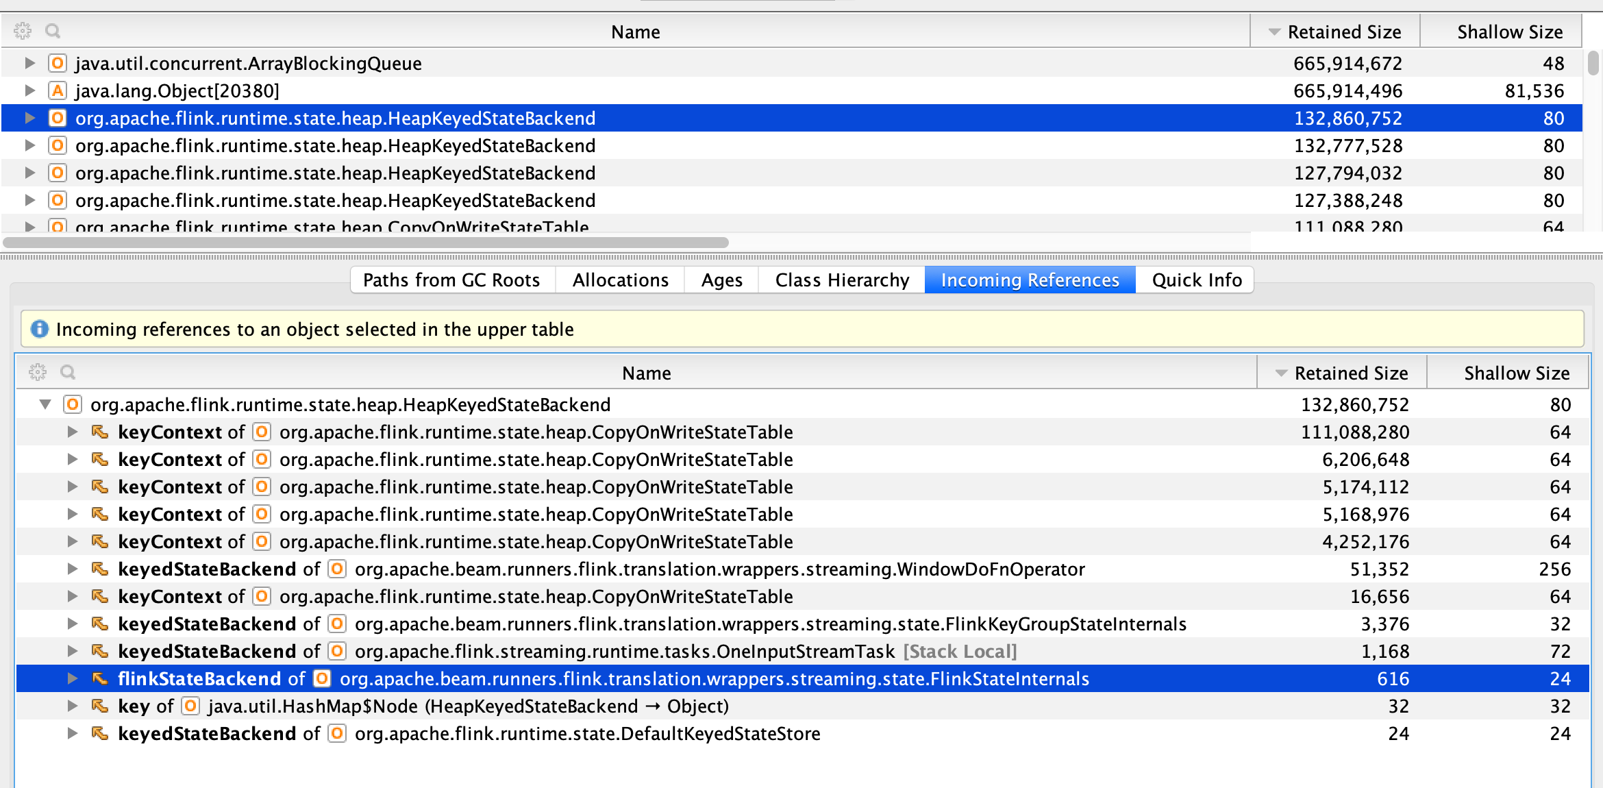Image resolution: width=1603 pixels, height=788 pixels.
Task: Click the object icon beside WindowDoFnOperator
Action: (336, 569)
